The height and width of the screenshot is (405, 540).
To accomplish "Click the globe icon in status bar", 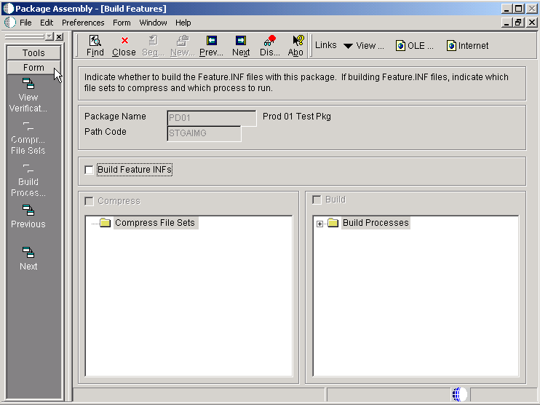I will click(458, 394).
